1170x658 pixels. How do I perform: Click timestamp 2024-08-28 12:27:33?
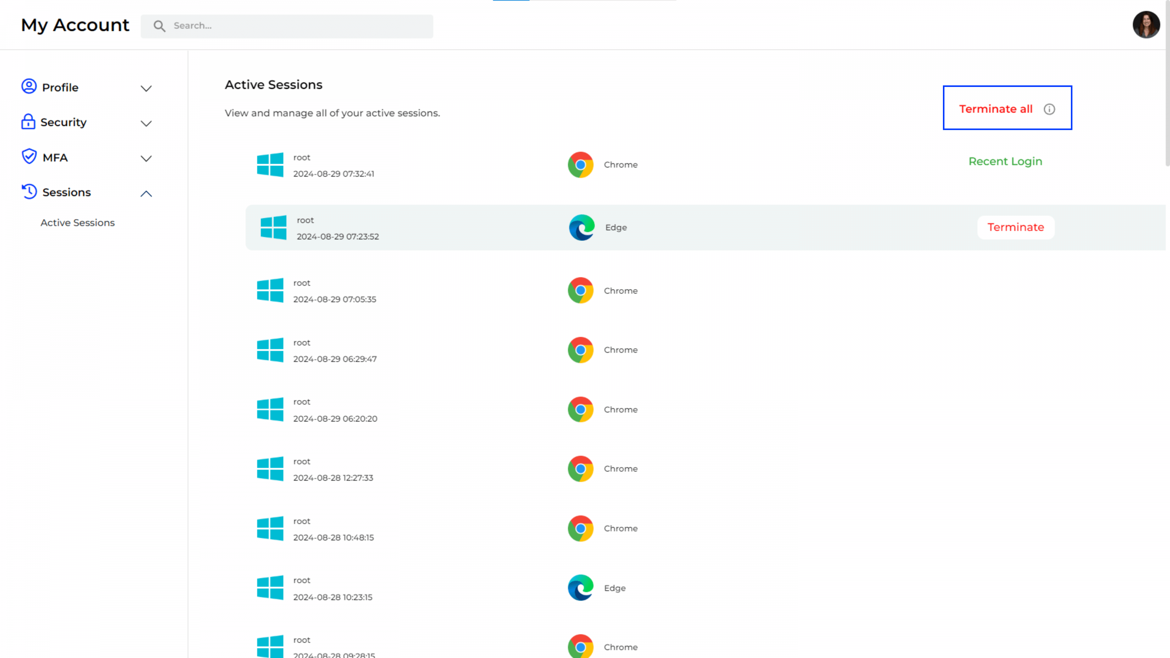[x=333, y=478]
